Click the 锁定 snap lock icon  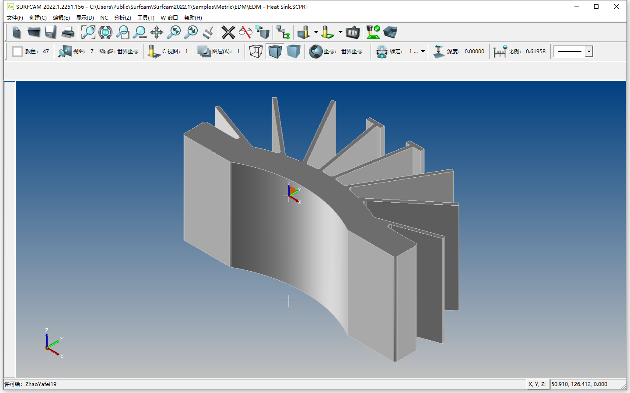click(382, 52)
